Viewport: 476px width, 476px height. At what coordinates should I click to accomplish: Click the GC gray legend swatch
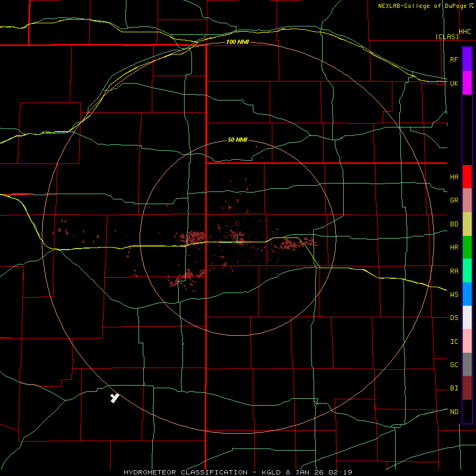point(467,364)
